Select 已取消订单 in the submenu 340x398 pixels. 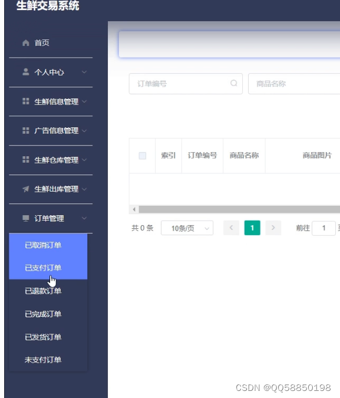(x=48, y=245)
